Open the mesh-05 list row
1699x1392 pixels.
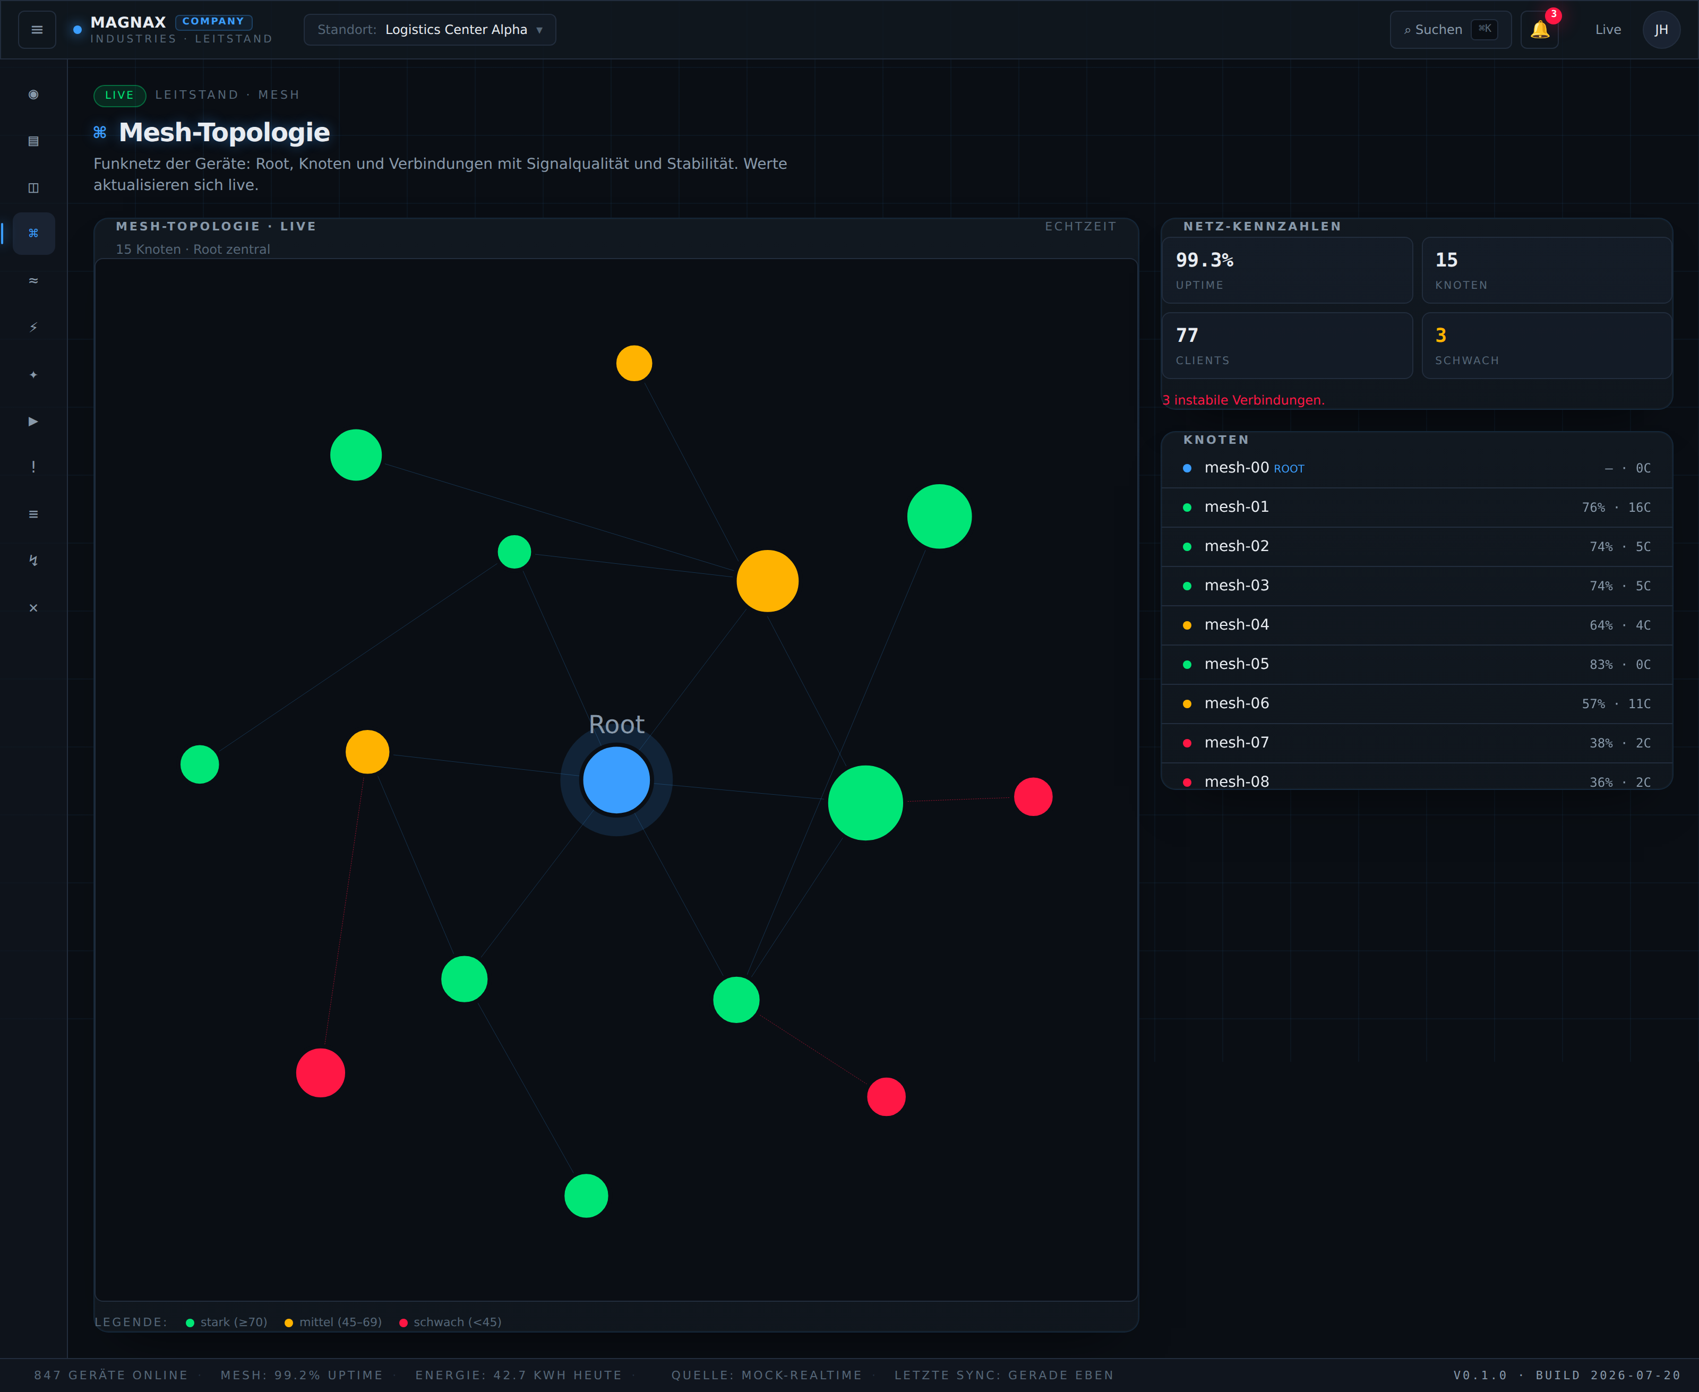tap(1417, 665)
